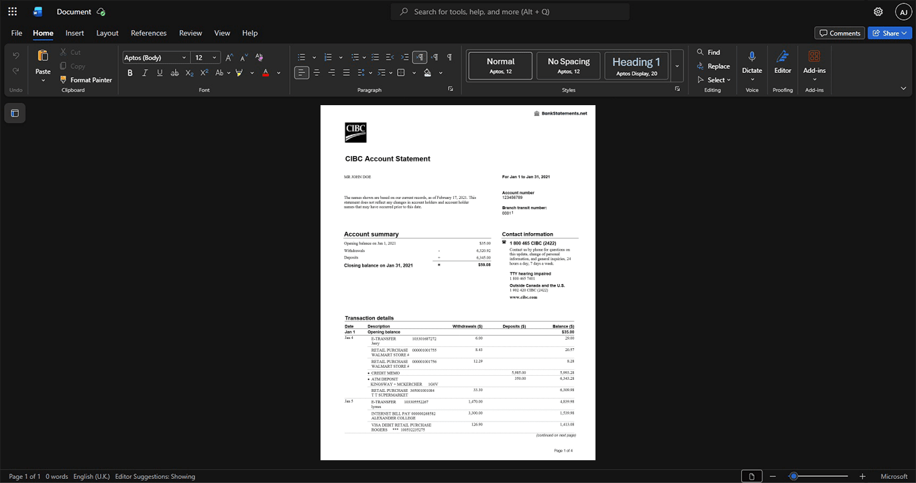Open styles pane dialog launcher
The image size is (916, 483).
pyautogui.click(x=677, y=89)
